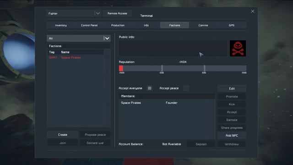Click the -1404 reputation value
293x165 pixels.
coord(182,62)
